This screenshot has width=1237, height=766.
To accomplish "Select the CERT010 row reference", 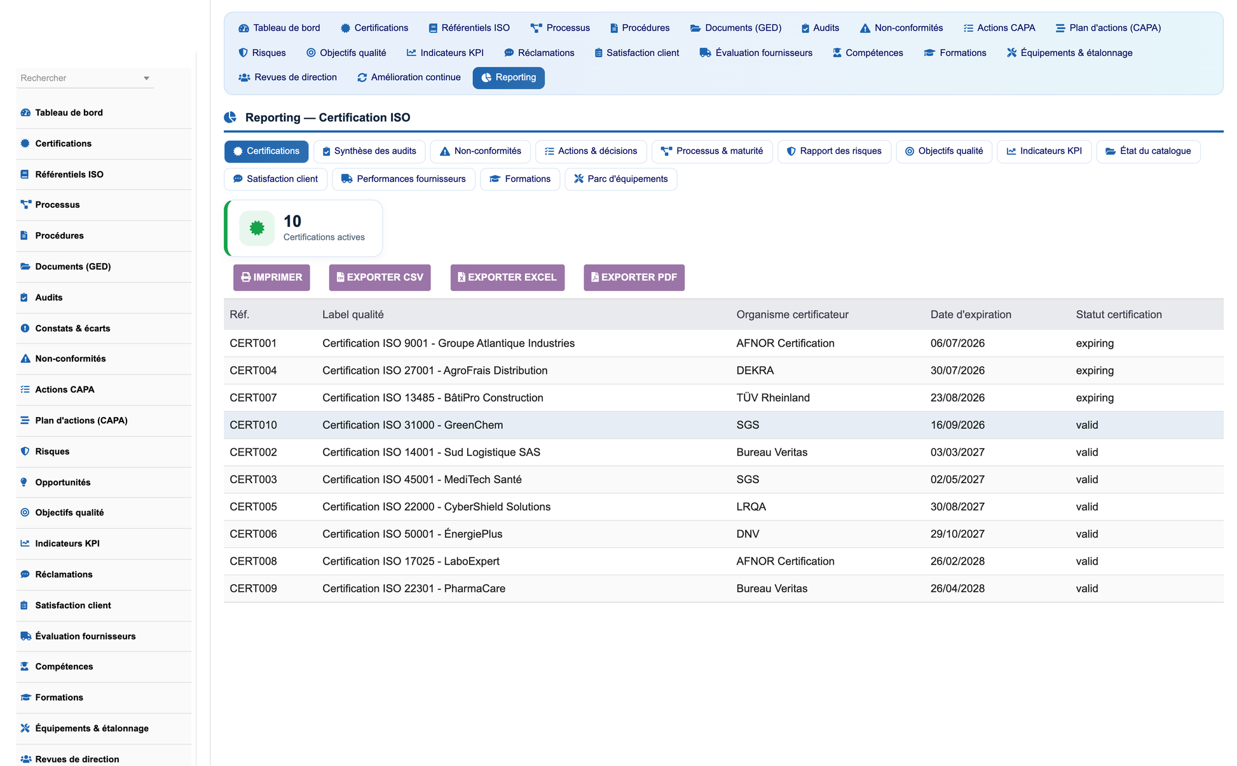I will coord(253,425).
